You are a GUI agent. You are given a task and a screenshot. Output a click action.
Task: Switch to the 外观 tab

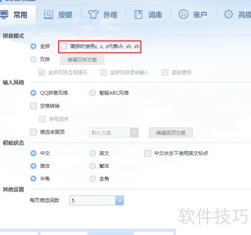(x=110, y=15)
